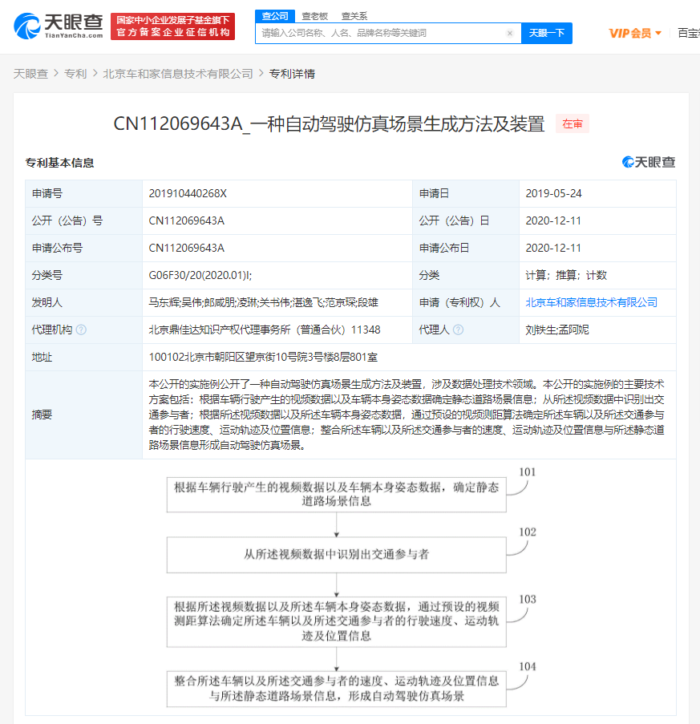Click the 在审 status badge

[573, 124]
